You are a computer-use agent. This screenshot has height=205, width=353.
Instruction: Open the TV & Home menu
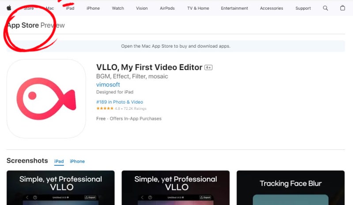198,8
